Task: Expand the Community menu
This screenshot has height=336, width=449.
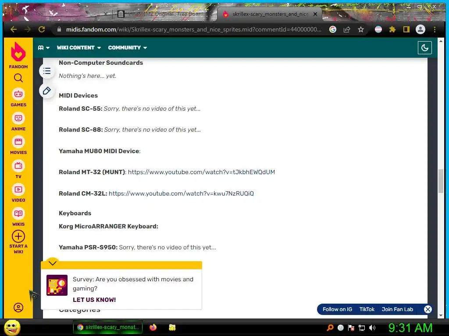Action: click(128, 48)
